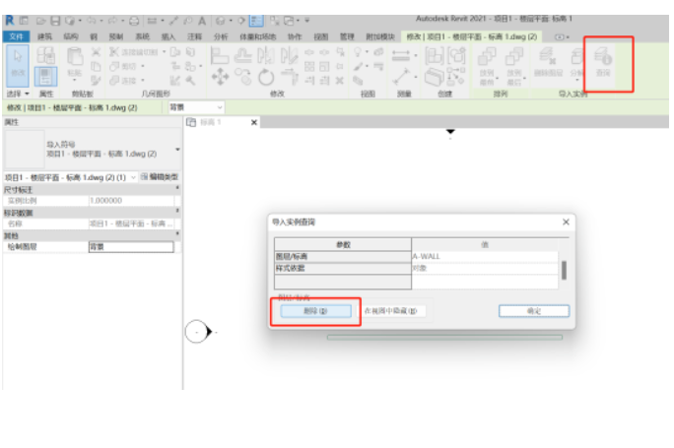
Task: Switch to the Add-Ins (附加模块) ribbon tab
Action: 380,37
